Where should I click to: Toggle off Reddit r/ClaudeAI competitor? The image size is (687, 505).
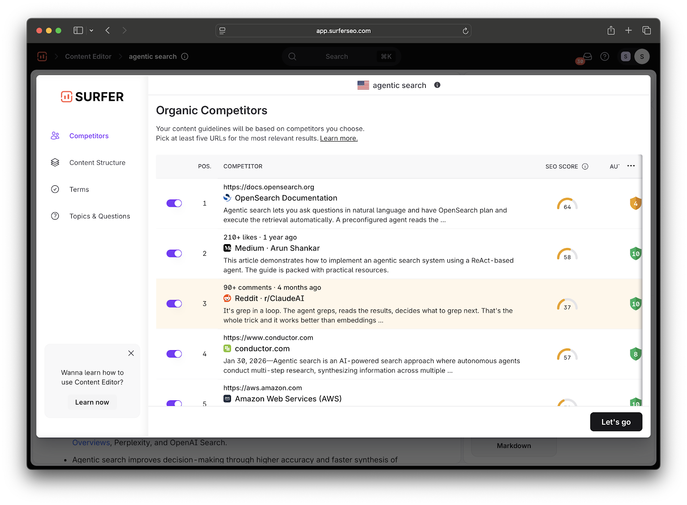coord(174,304)
